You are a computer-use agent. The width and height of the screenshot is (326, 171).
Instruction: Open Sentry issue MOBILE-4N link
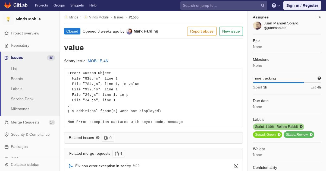98,61
